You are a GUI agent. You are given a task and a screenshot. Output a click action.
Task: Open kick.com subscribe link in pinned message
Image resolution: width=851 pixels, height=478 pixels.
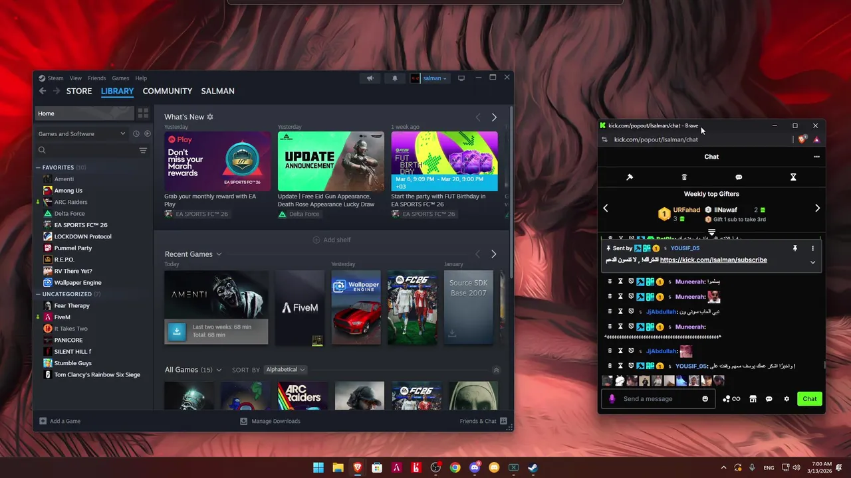pyautogui.click(x=713, y=260)
